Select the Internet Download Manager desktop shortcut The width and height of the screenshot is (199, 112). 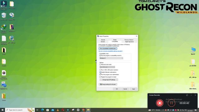[4, 29]
